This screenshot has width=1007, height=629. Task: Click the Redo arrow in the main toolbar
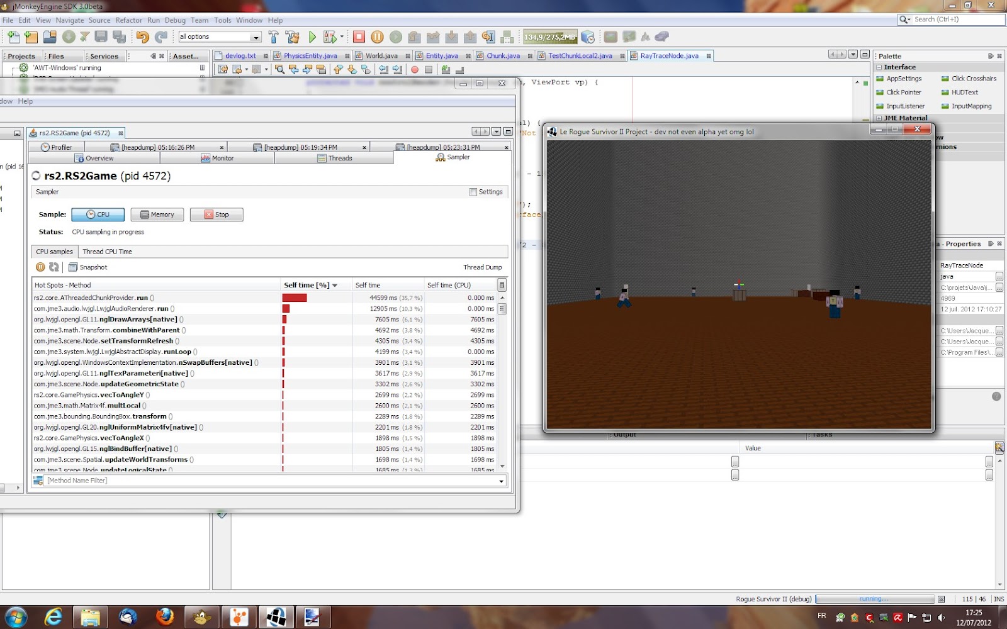161,37
